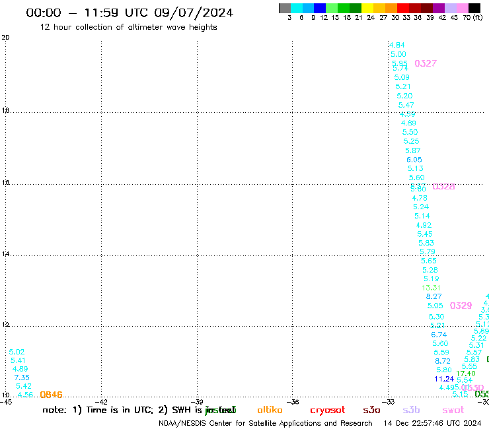
Task: Click the gray 3 ft legend swatch
Action: coord(285,8)
